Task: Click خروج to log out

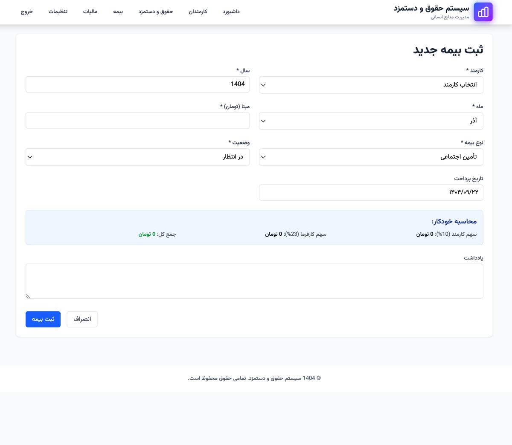Action: (26, 12)
